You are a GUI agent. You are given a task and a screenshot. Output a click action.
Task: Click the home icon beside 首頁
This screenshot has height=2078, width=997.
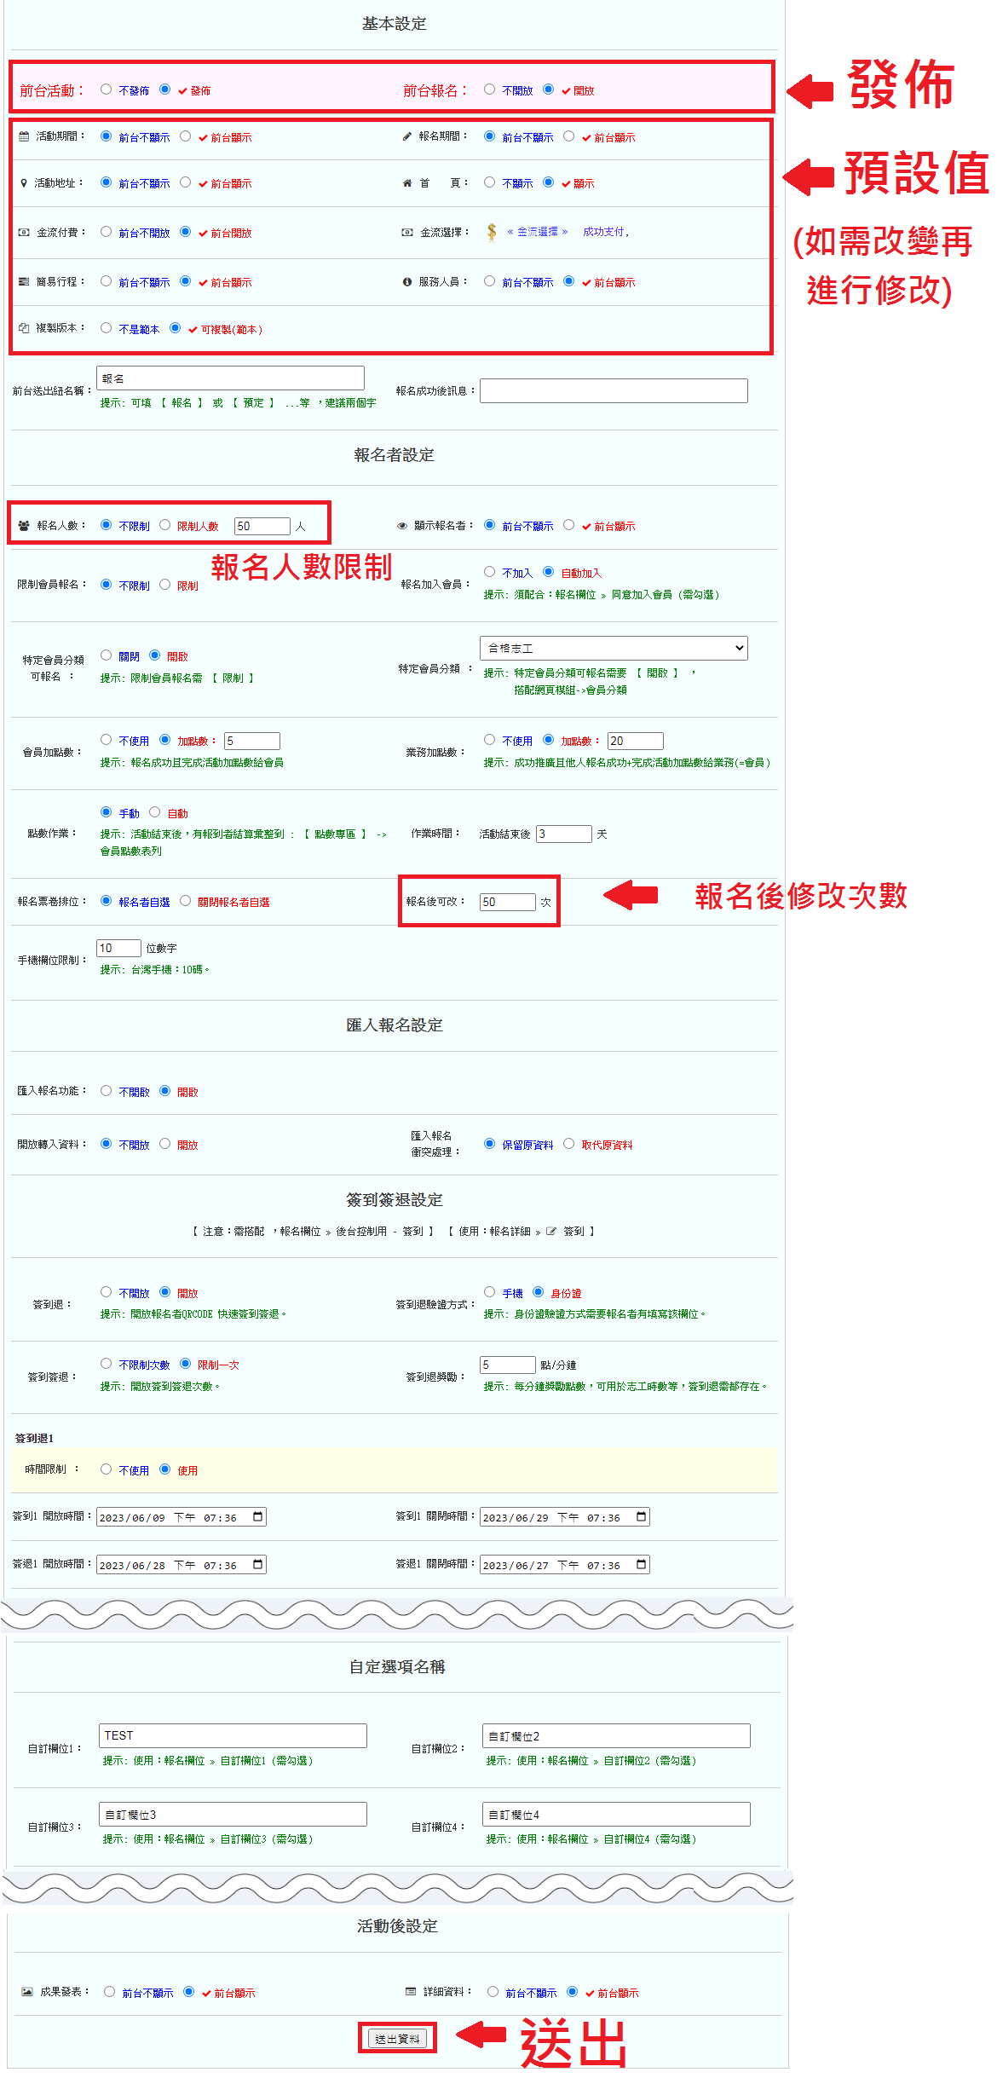click(x=407, y=183)
